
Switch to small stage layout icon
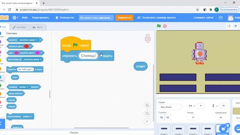pyautogui.click(x=229, y=26)
